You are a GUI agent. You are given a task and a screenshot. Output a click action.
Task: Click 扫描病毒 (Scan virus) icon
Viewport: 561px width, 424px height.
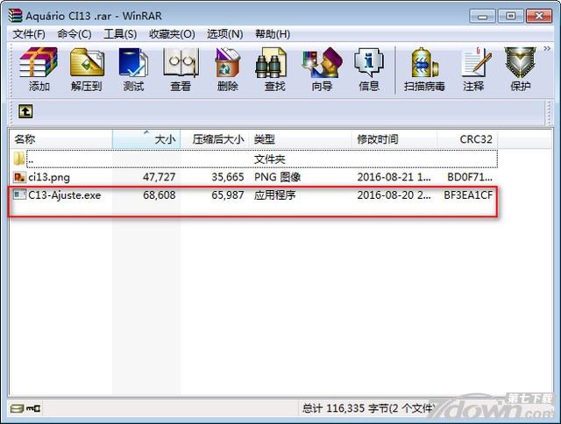tap(424, 69)
